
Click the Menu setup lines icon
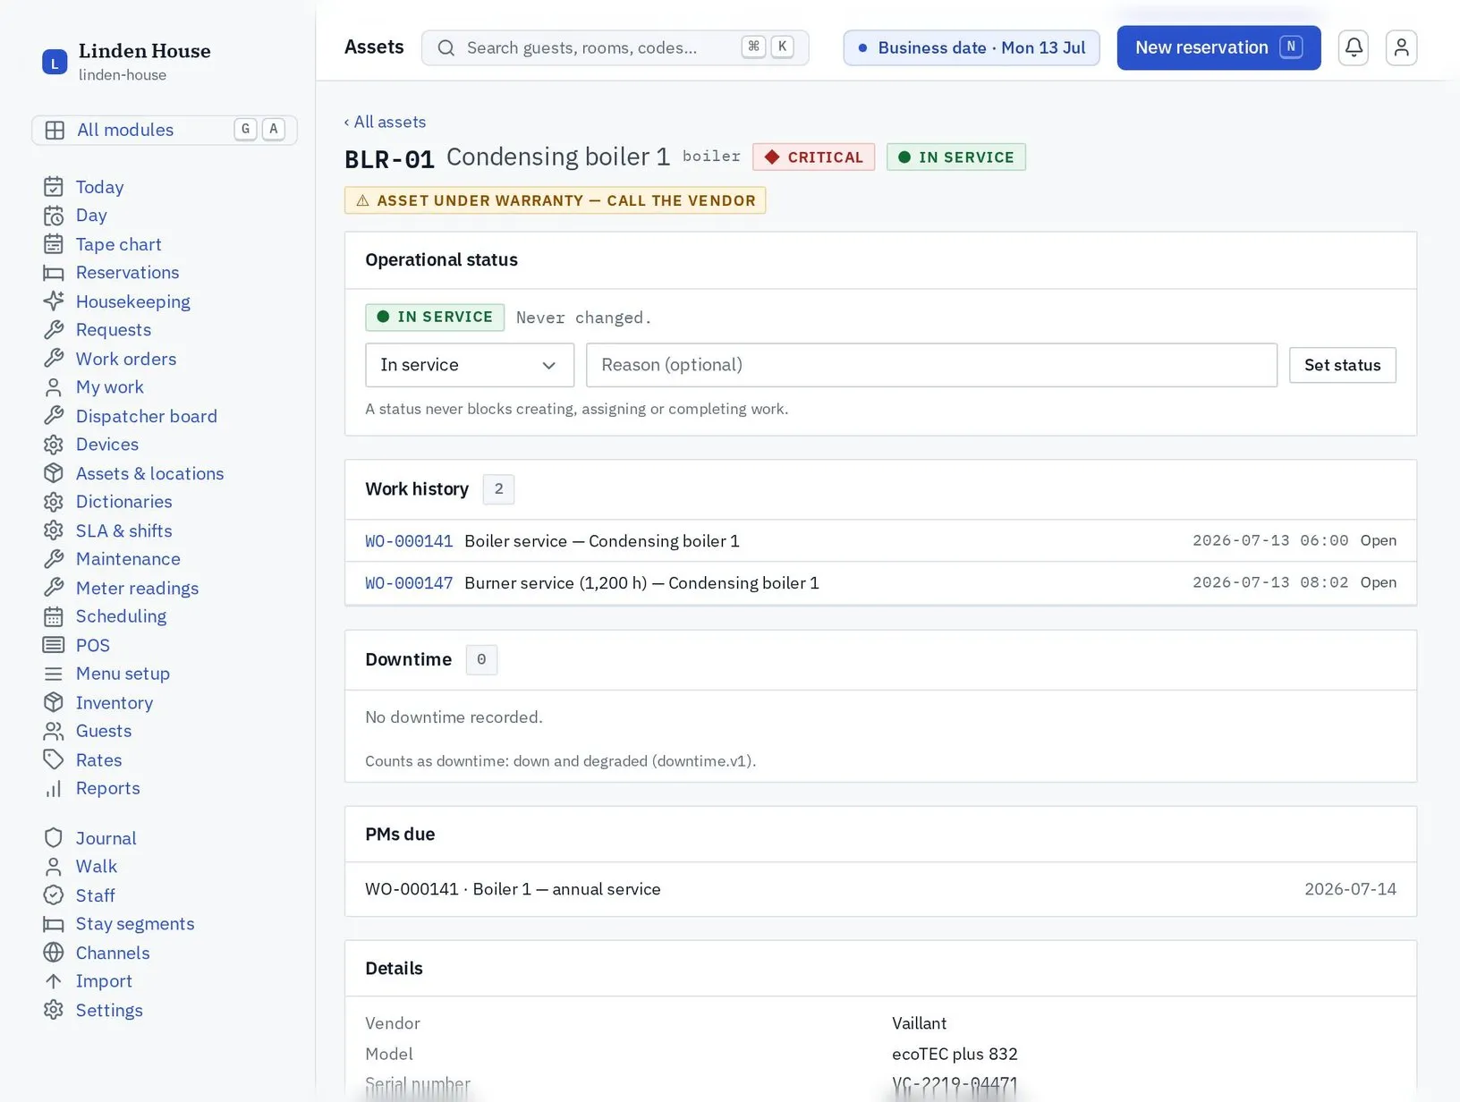(x=54, y=674)
